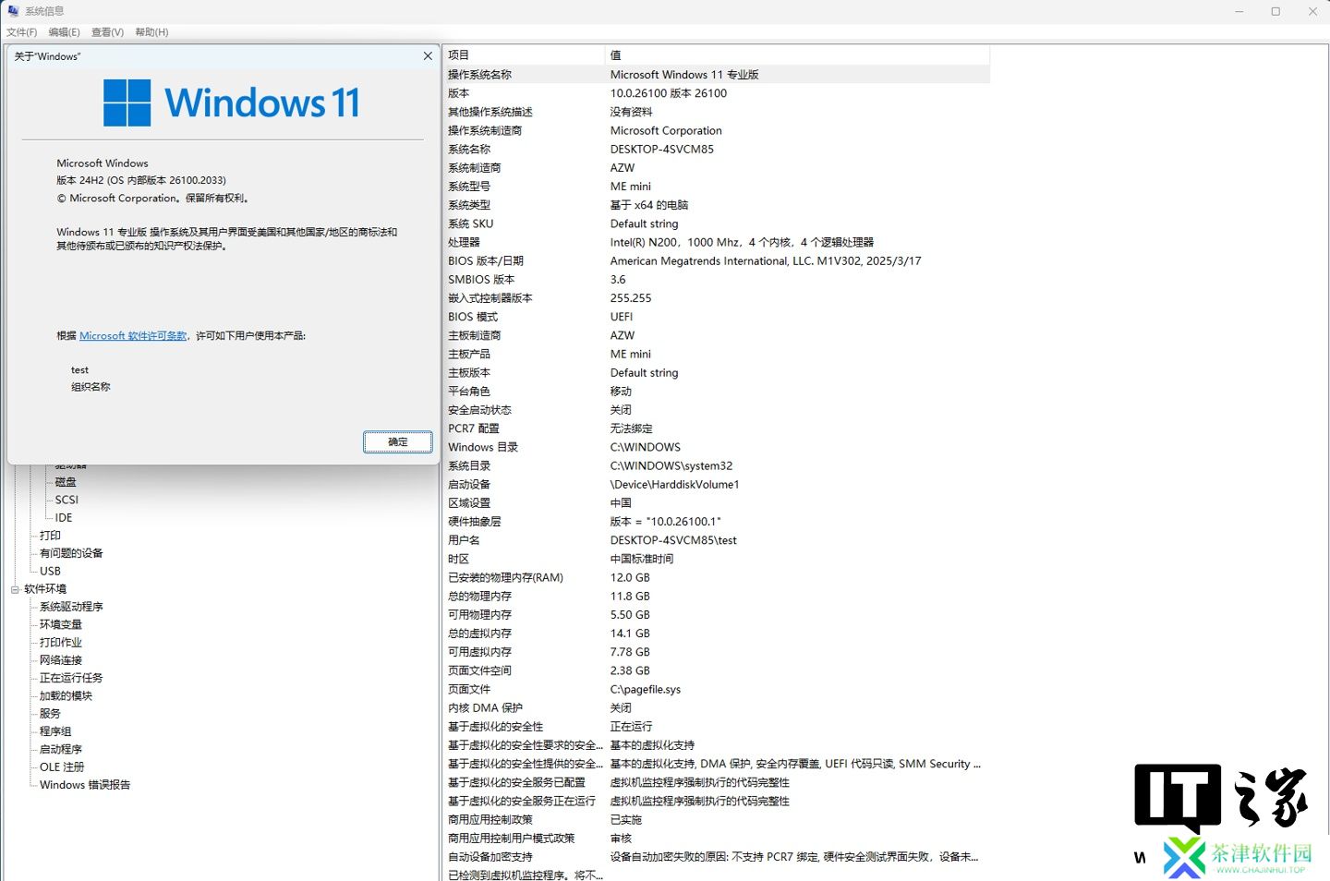Click the Intel(R) N200 processor value
Screen dimensions: 1330x881
coord(742,243)
